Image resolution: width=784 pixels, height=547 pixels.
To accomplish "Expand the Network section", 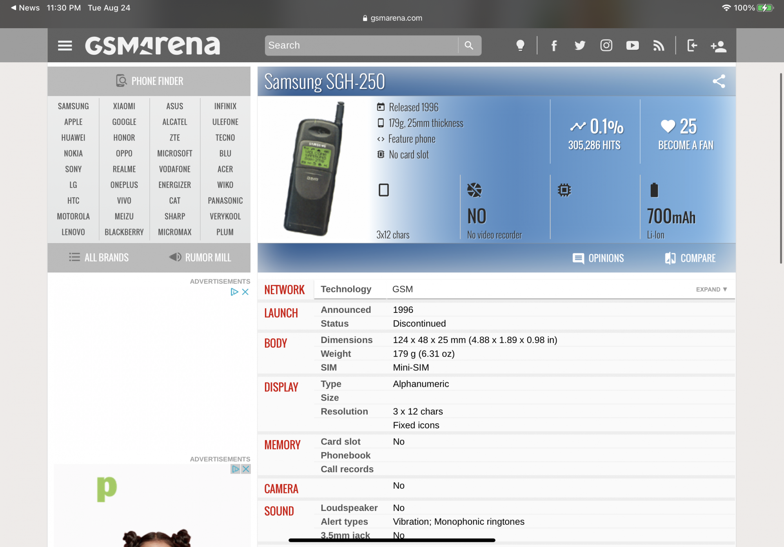I will [x=711, y=289].
